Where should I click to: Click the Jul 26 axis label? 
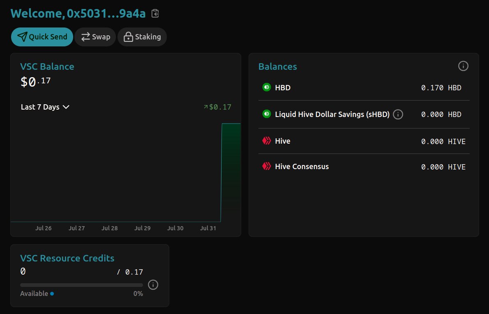pos(43,228)
